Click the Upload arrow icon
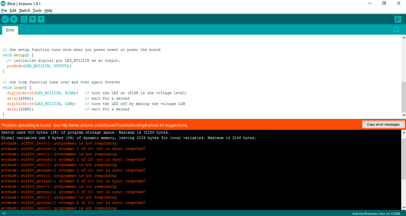This screenshot has width=406, height=216. click(14, 19)
